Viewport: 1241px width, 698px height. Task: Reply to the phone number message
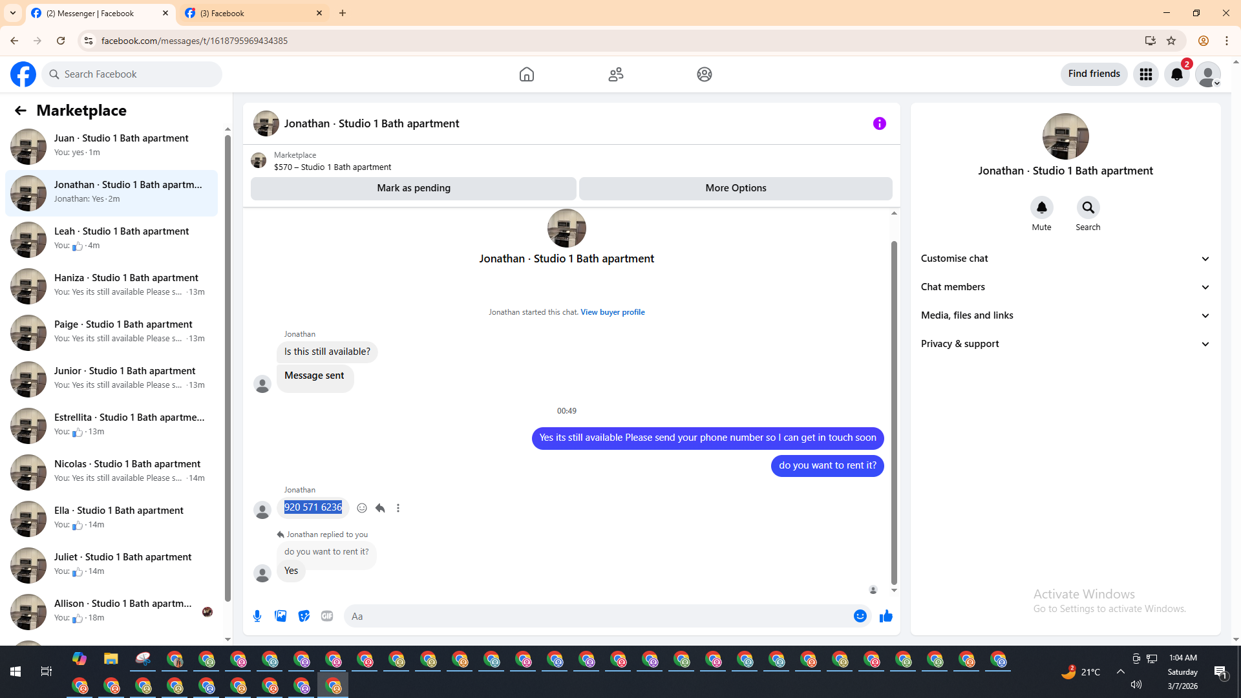tap(380, 508)
